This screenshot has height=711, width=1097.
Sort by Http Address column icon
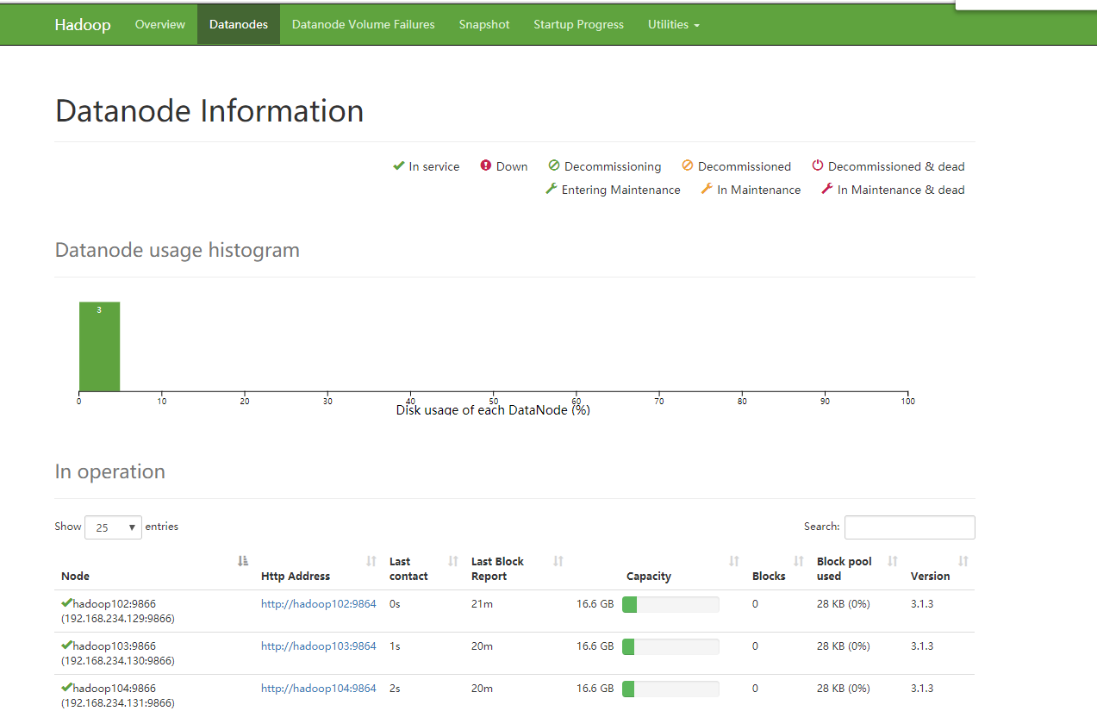[x=371, y=561]
